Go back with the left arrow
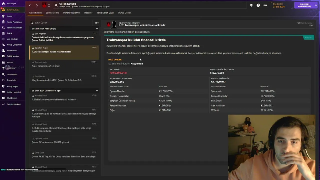This screenshot has height=180, width=320. (x=30, y=5)
